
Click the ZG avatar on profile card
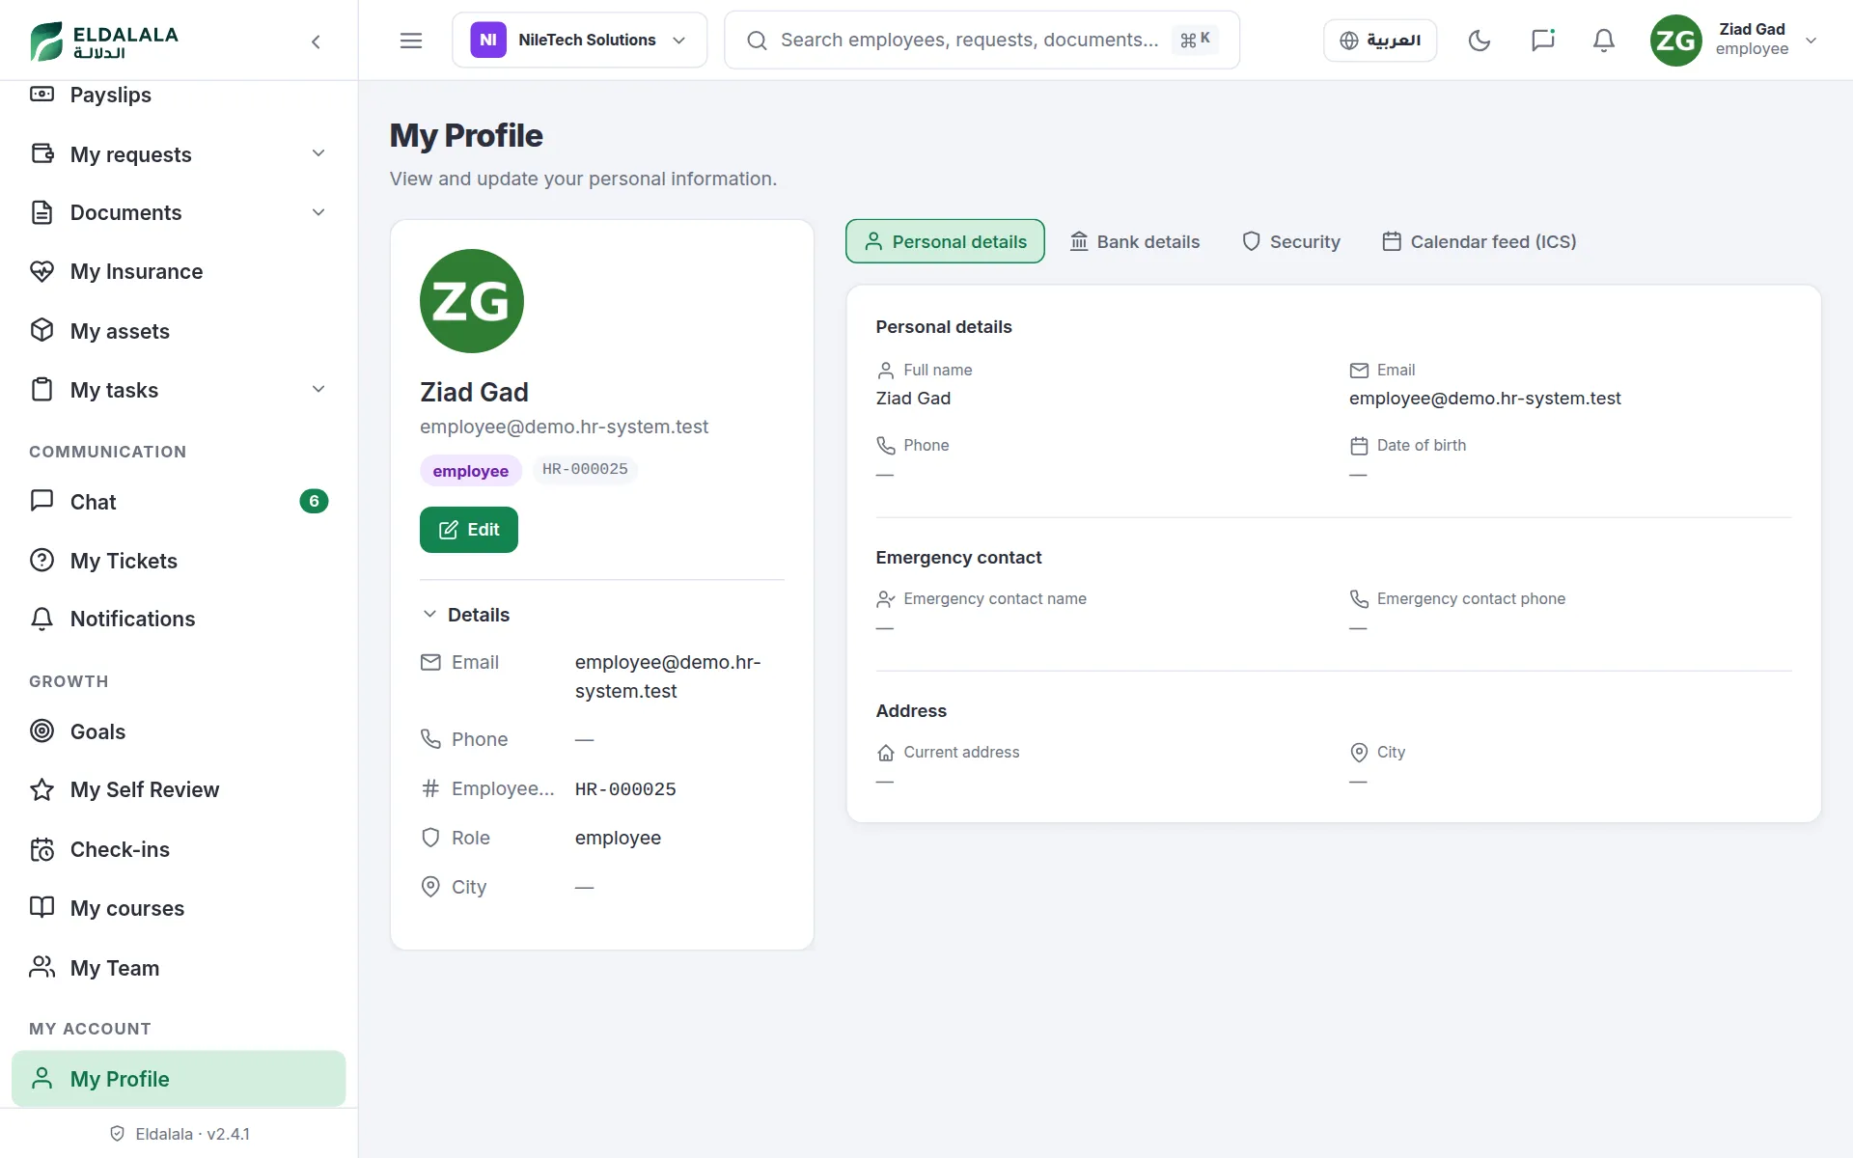pyautogui.click(x=472, y=301)
